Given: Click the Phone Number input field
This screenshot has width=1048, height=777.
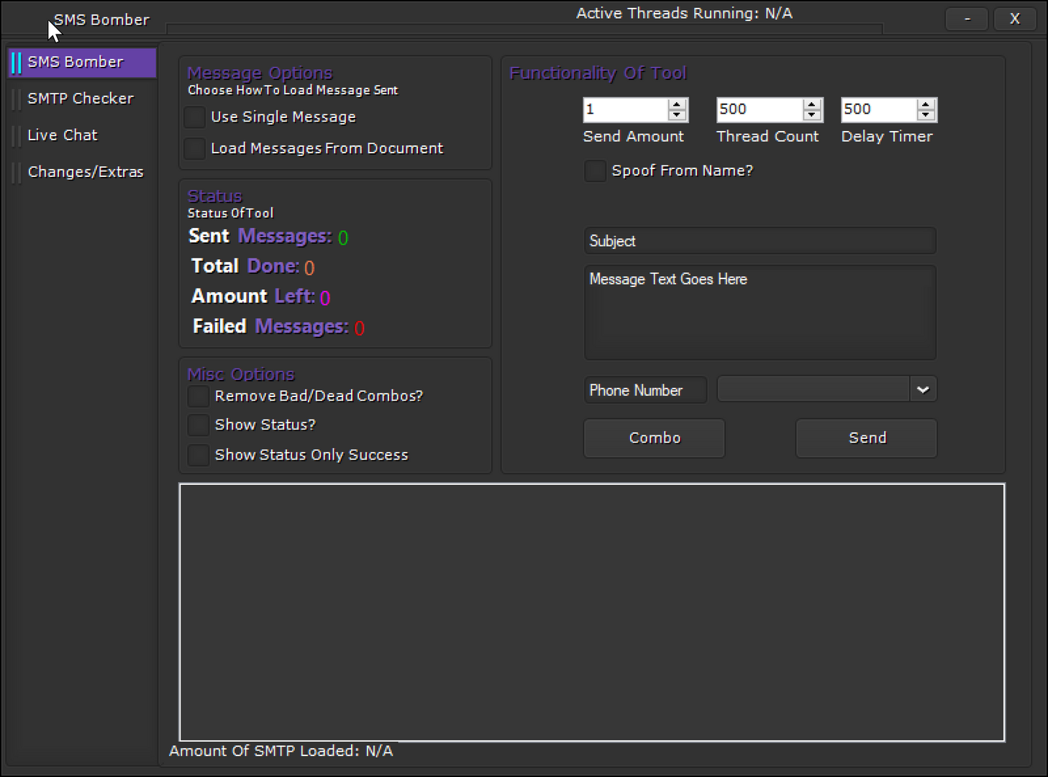Looking at the screenshot, I should pyautogui.click(x=644, y=390).
